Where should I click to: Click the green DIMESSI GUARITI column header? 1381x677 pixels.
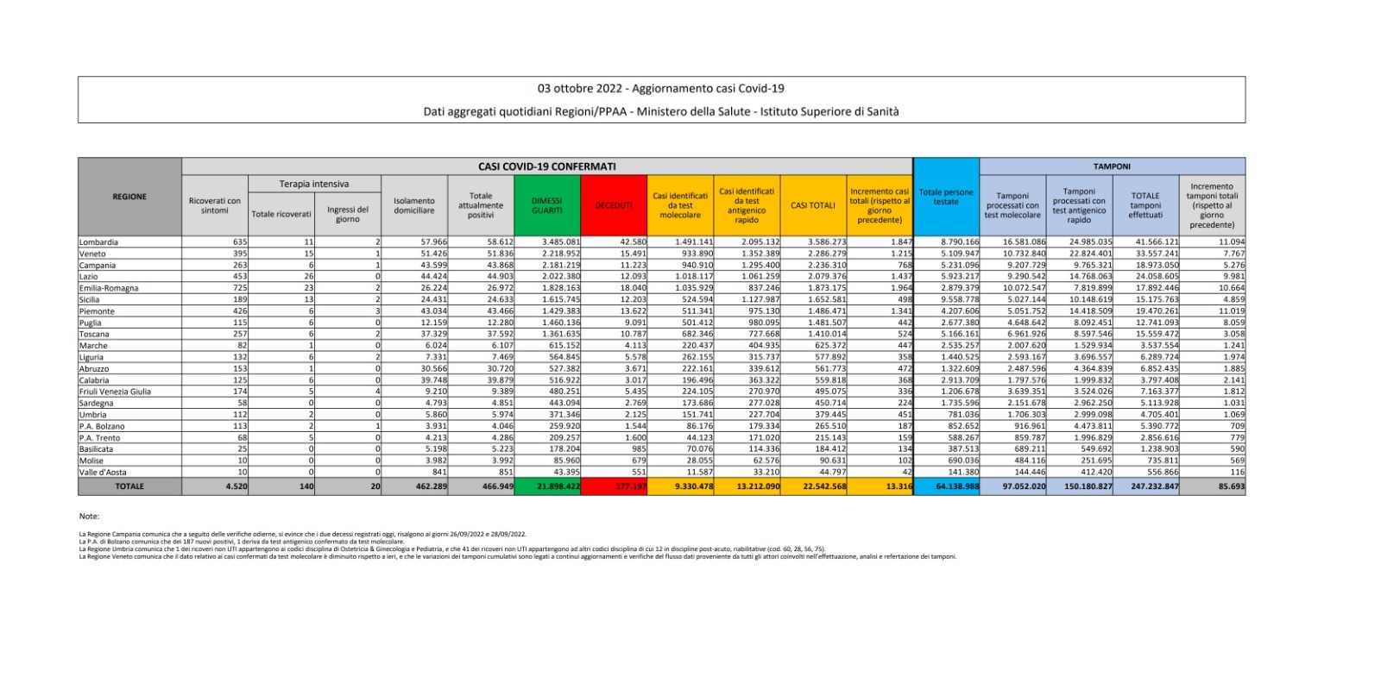click(546, 205)
